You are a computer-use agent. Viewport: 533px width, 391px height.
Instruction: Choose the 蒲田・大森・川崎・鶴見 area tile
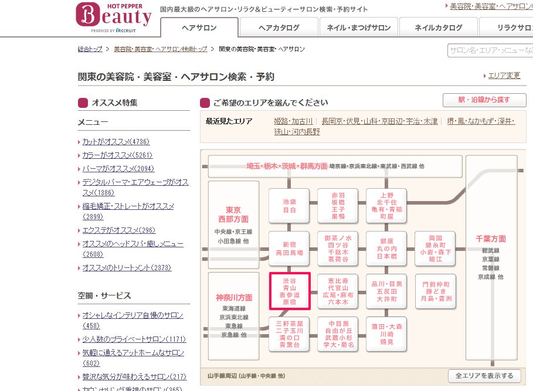[x=386, y=334]
